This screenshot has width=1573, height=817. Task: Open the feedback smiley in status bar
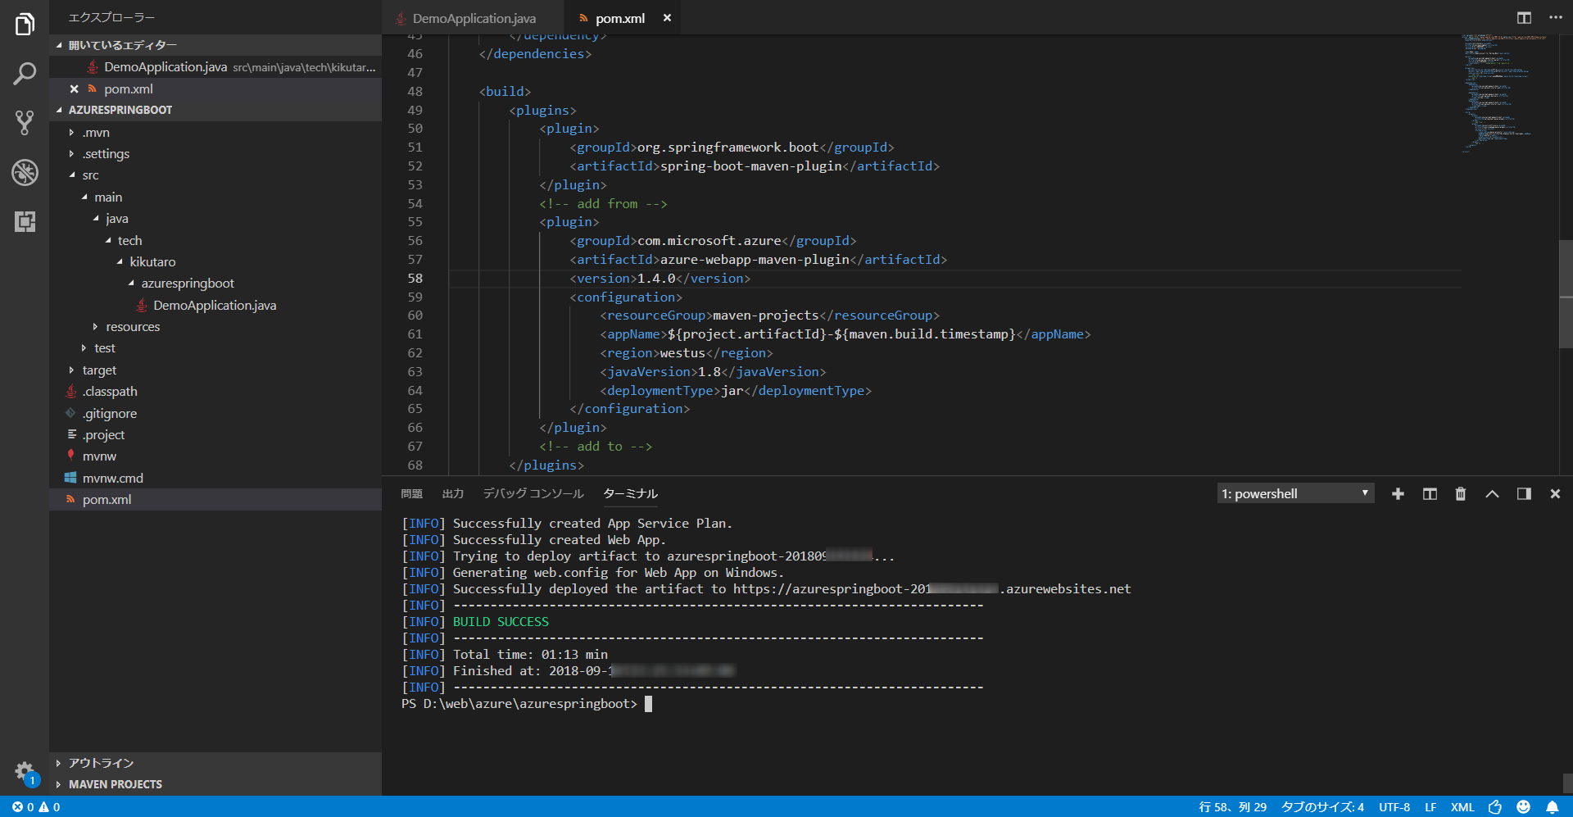[x=1523, y=807]
